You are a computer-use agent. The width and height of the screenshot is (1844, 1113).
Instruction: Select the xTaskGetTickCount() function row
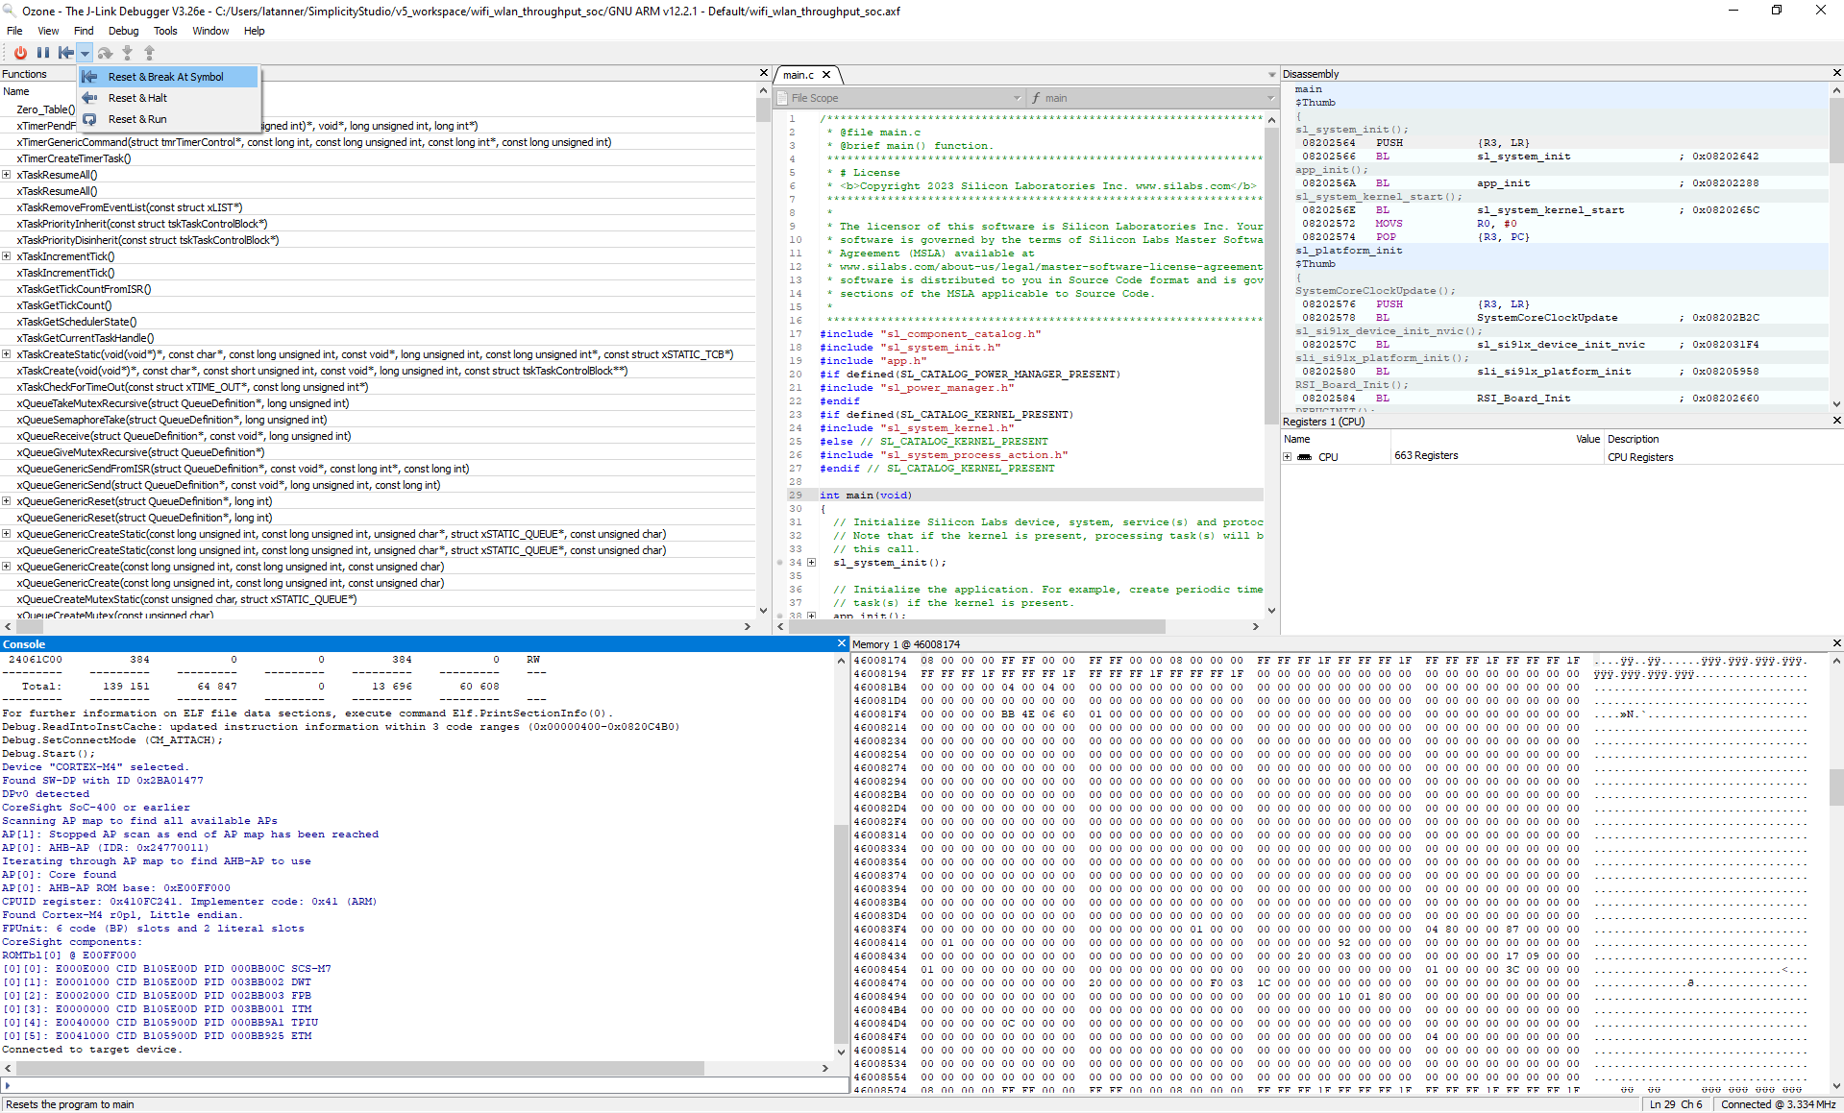[x=64, y=305]
